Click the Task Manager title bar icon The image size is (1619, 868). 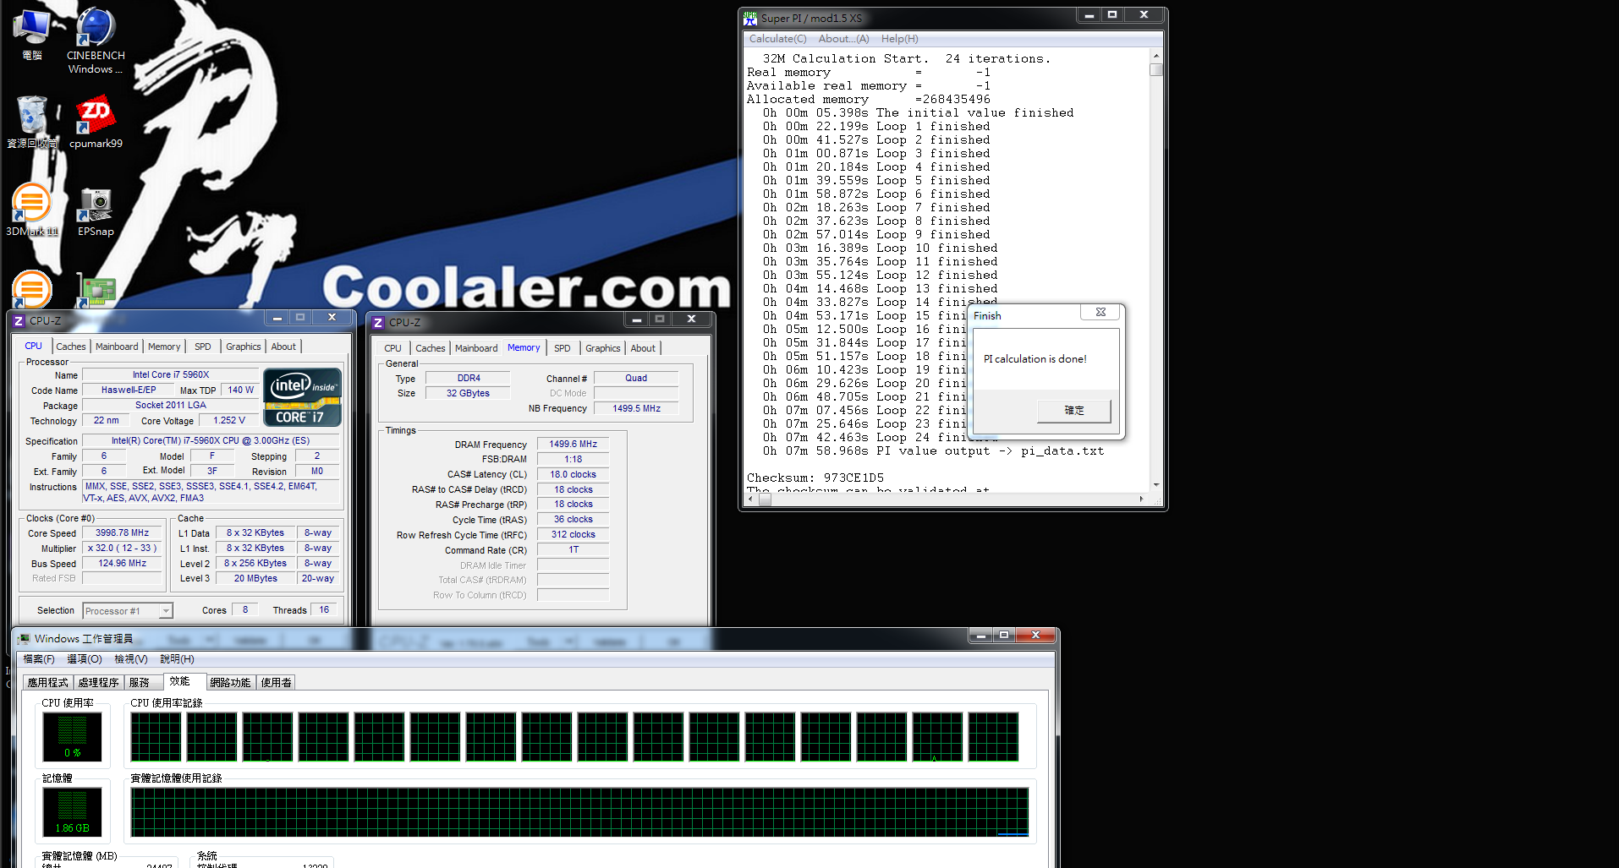click(24, 639)
